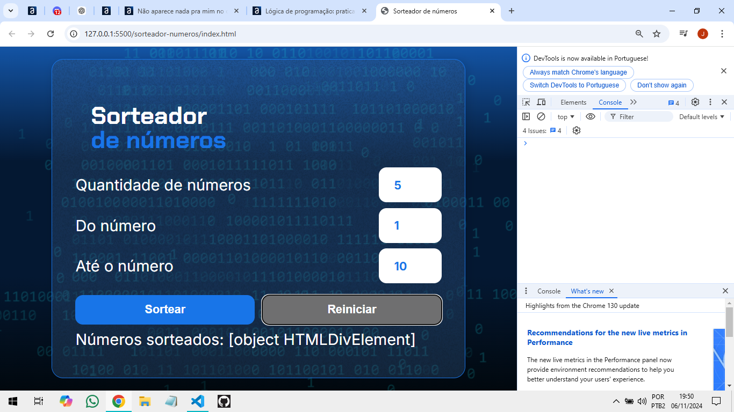Dismiss the DevTools language notification
The height and width of the screenshot is (412, 734).
pyautogui.click(x=723, y=71)
